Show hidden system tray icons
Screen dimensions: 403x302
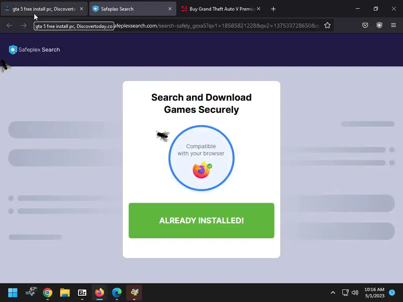[333, 293]
